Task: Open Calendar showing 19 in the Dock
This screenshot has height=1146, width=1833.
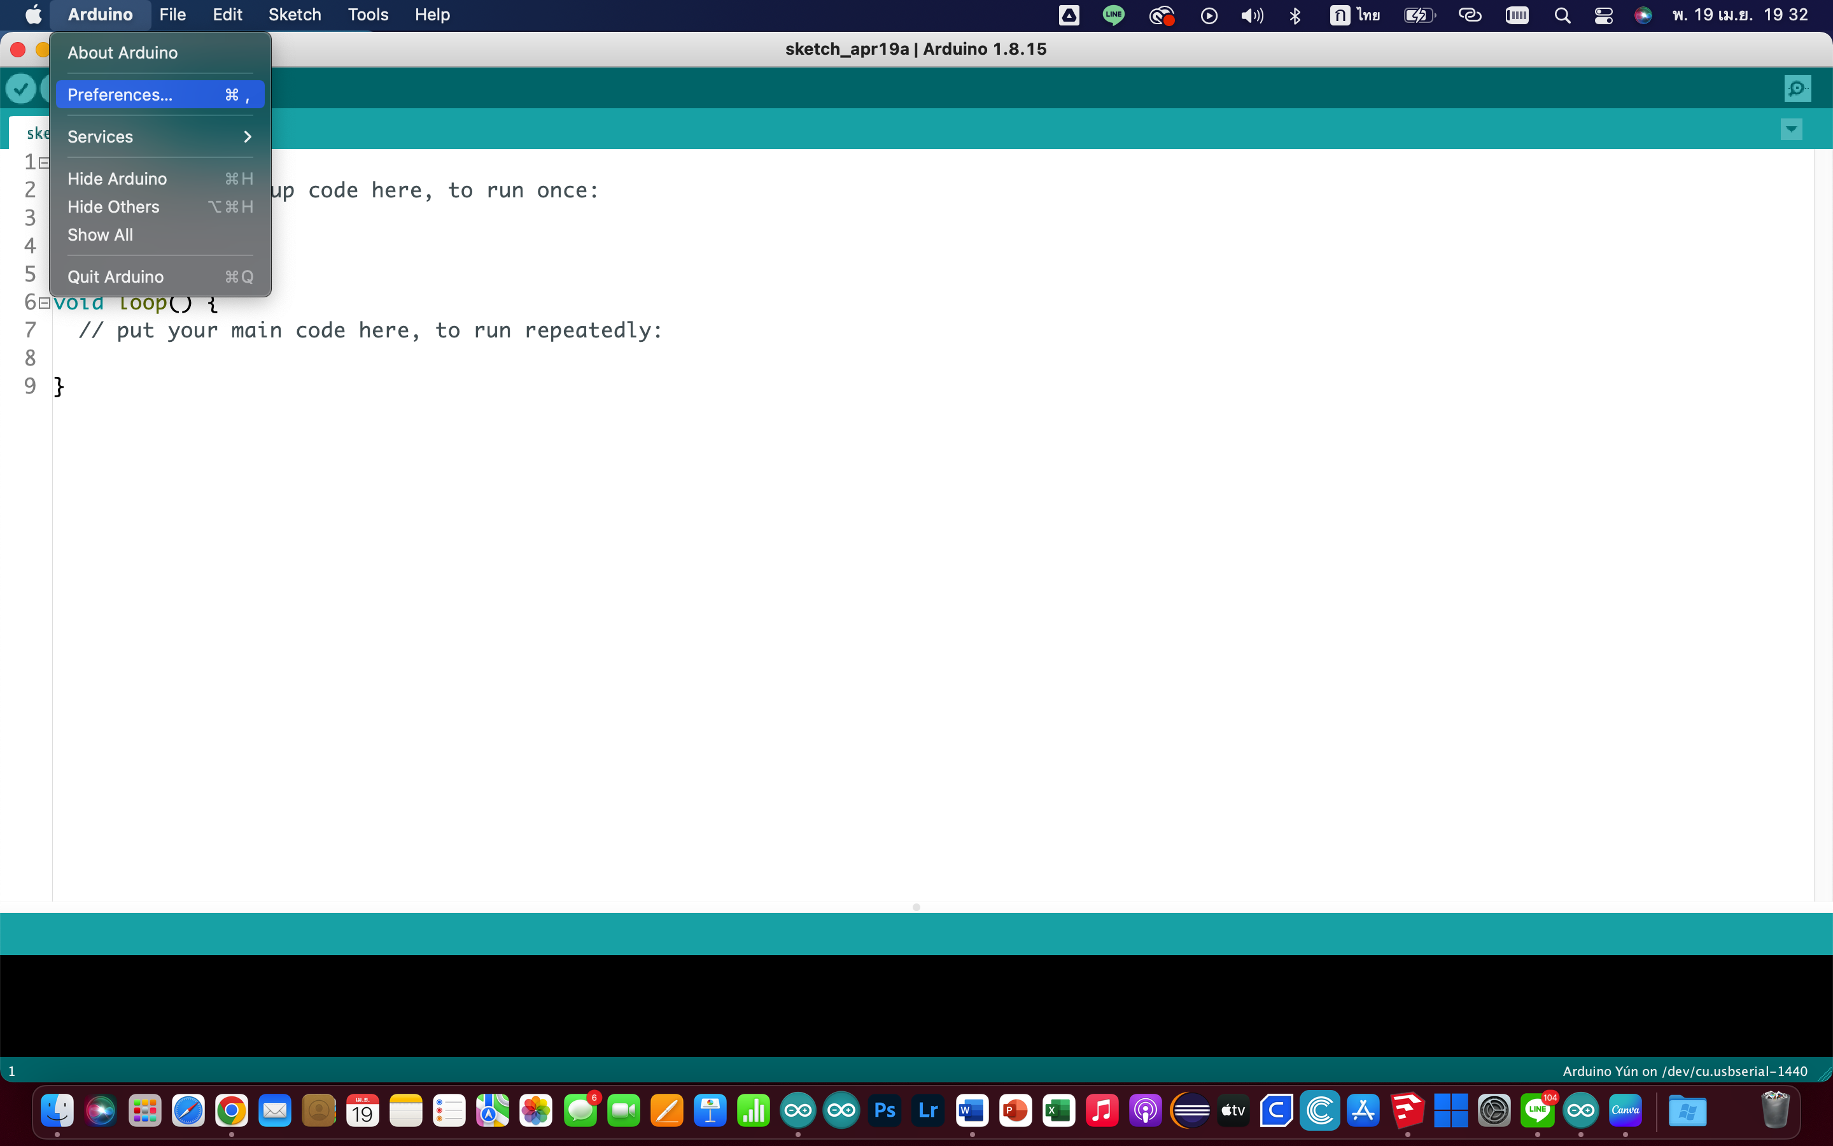Action: click(362, 1111)
